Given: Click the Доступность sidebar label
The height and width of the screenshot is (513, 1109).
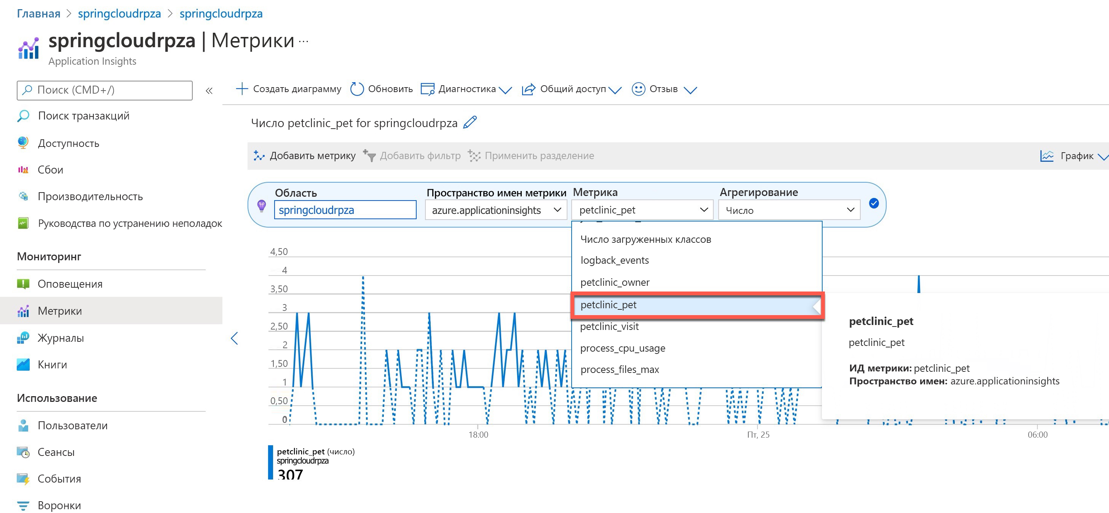Looking at the screenshot, I should pyautogui.click(x=69, y=143).
